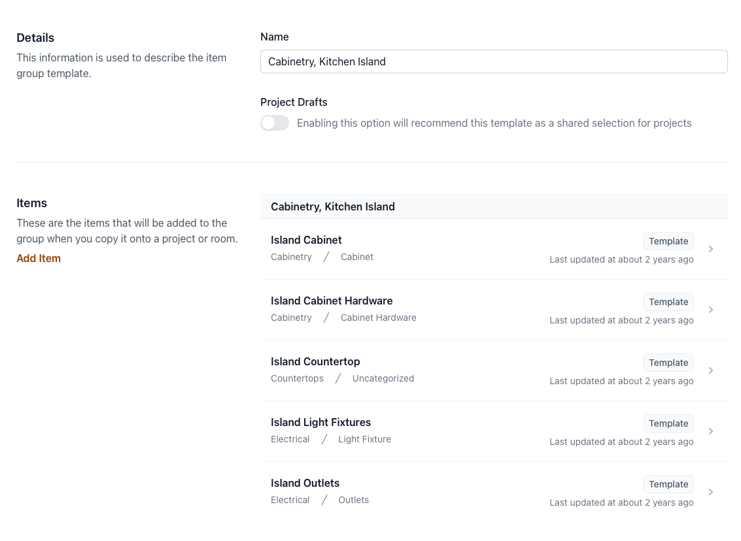Click Template badge on Island Outlets
This screenshot has width=741, height=541.
point(668,484)
